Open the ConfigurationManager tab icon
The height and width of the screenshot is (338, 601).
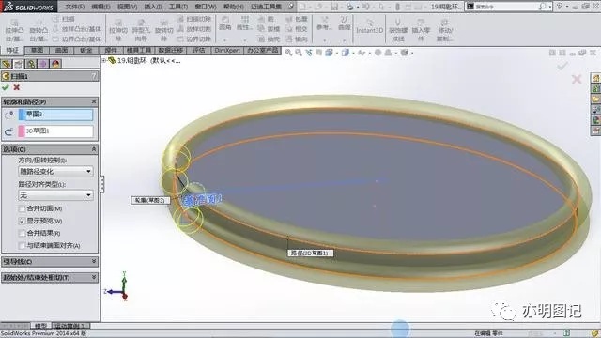(x=31, y=64)
